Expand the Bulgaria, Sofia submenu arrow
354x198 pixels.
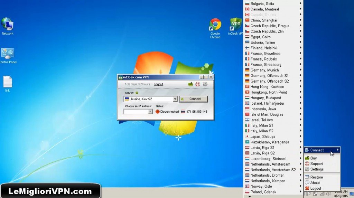coord(300,3)
